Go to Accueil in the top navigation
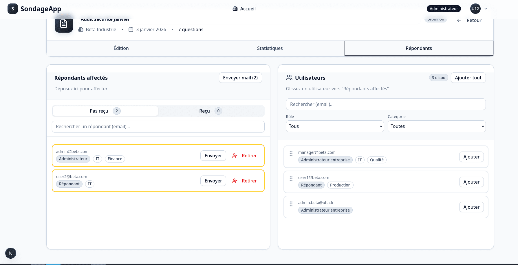This screenshot has height=265, width=518. 244,9
